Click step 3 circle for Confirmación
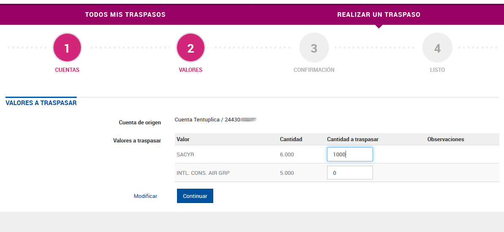This screenshot has width=504, height=232. click(314, 48)
